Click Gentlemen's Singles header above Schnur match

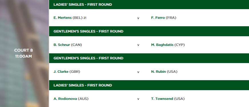tap(149, 31)
